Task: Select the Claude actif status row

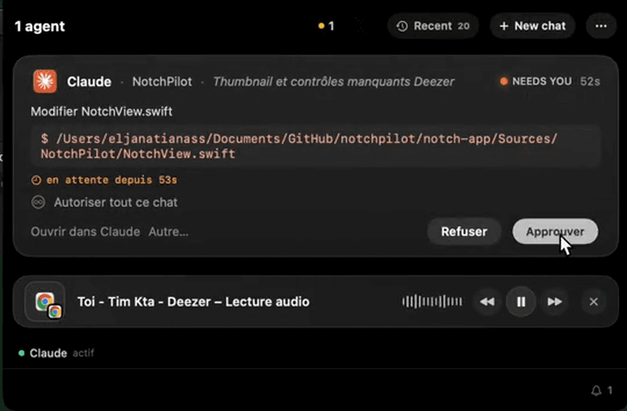Action: [56, 354]
